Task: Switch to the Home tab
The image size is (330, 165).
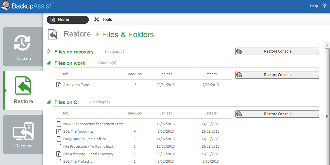Action: click(67, 20)
